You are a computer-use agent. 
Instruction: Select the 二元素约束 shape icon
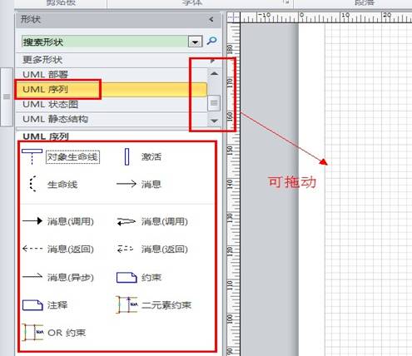[127, 304]
